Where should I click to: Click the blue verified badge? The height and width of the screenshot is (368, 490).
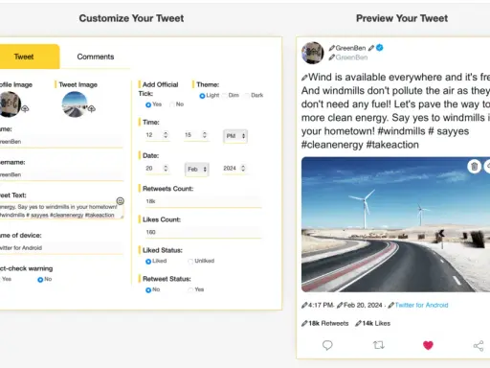click(x=380, y=48)
